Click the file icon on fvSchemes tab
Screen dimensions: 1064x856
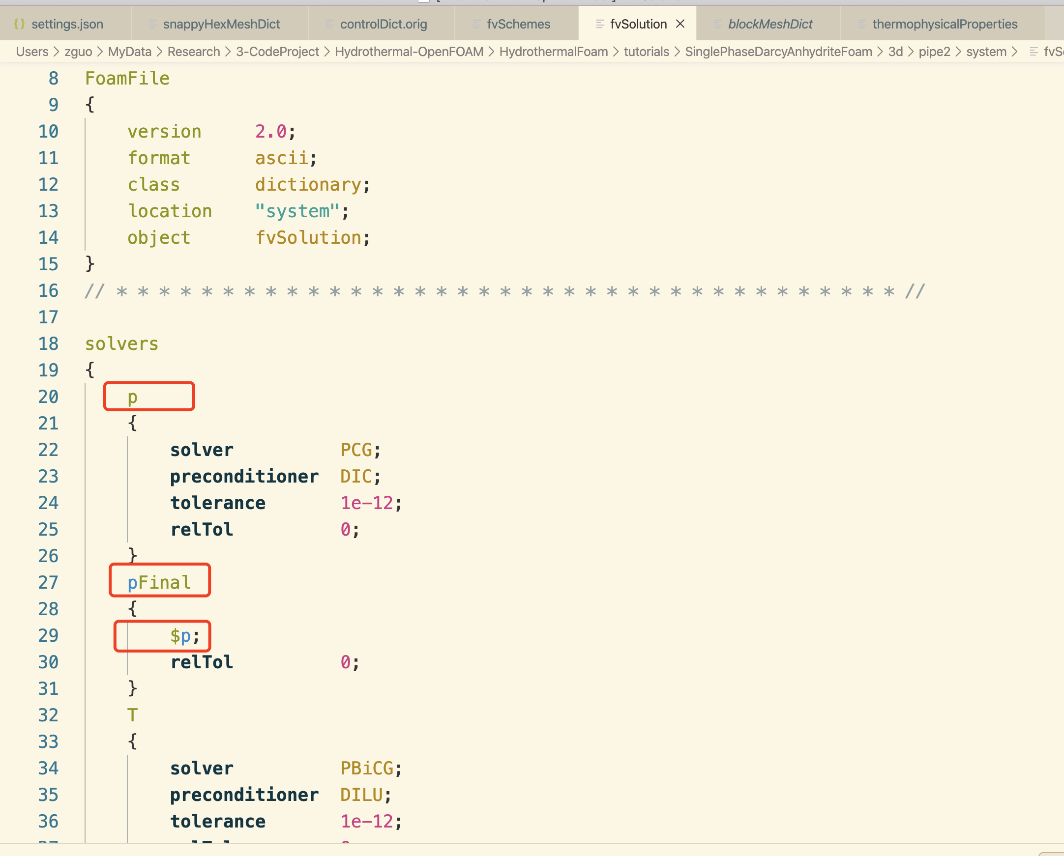[476, 24]
